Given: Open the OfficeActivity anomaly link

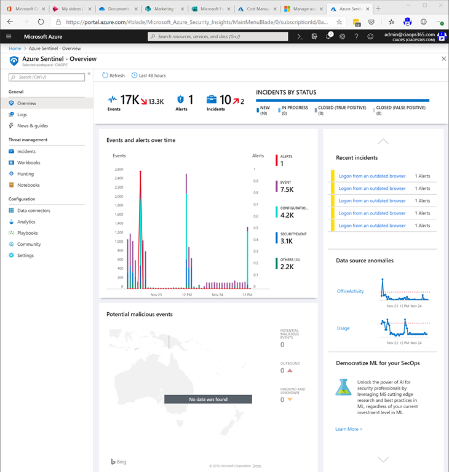Looking at the screenshot, I should [352, 291].
